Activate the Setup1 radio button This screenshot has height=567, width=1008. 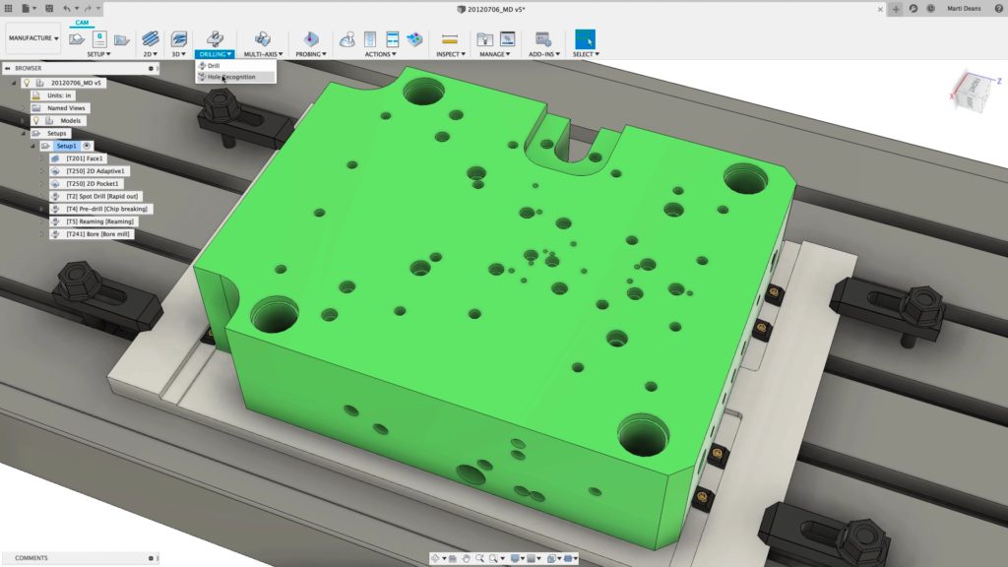tap(88, 146)
